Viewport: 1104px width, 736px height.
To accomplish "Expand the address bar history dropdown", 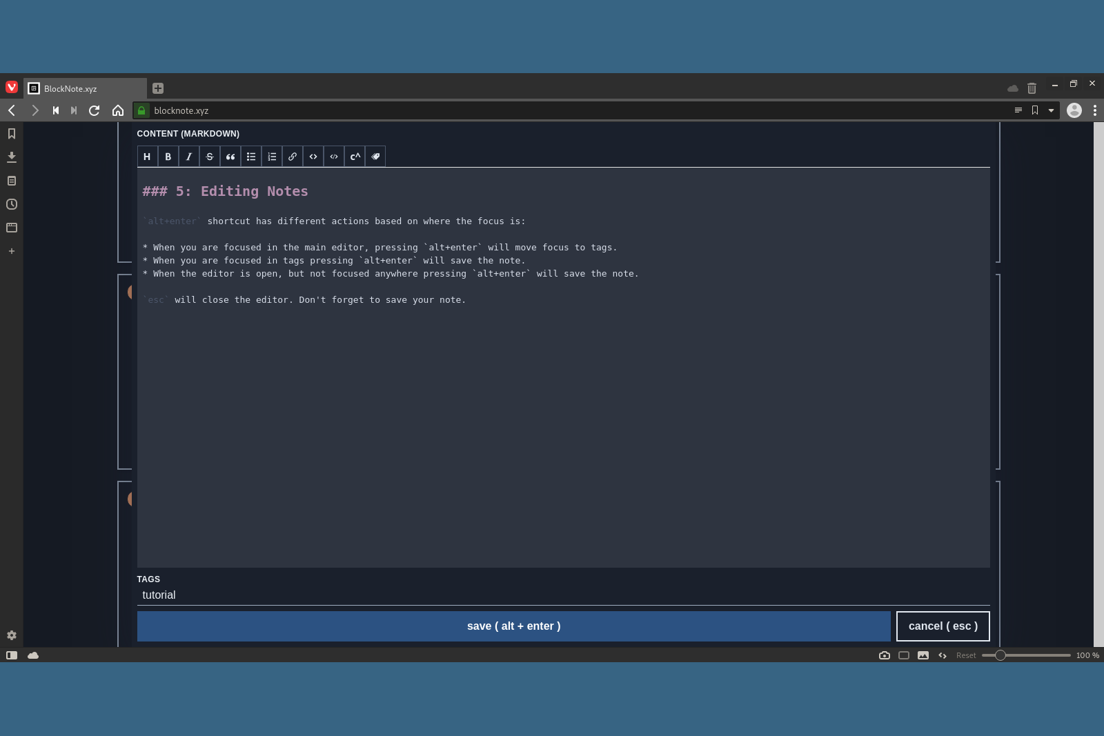I will pyautogui.click(x=1051, y=110).
